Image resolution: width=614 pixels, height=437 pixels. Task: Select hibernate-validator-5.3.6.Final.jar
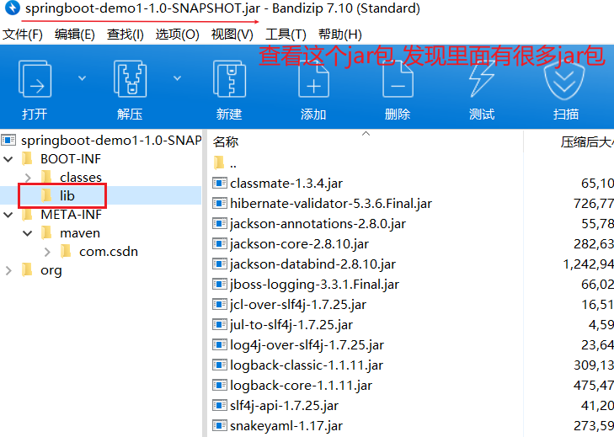point(331,204)
